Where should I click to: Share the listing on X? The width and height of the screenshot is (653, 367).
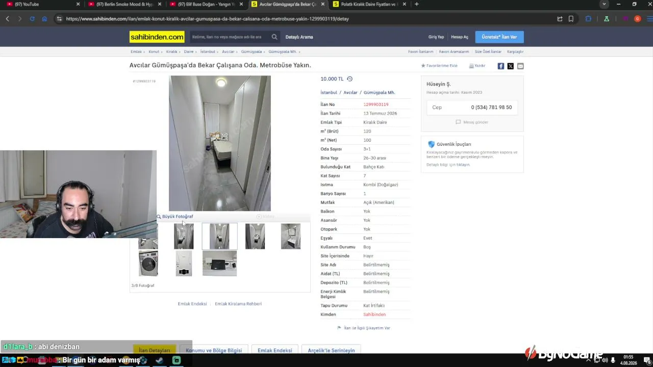tap(511, 66)
